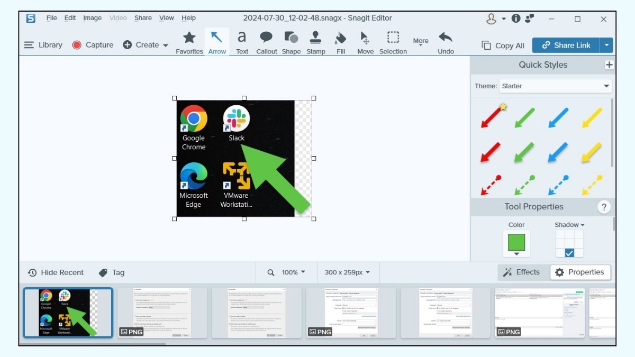Pick the dashed blue arrow quick style
Viewport: 635px width, 357px height.
click(x=559, y=185)
